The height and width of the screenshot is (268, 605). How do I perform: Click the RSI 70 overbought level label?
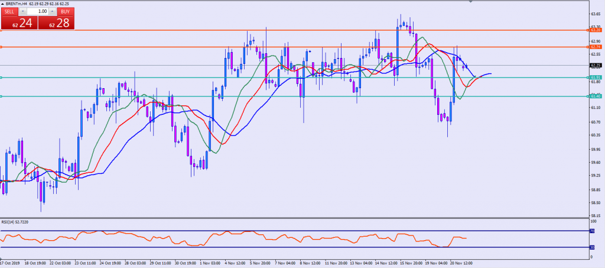[x=592, y=231]
